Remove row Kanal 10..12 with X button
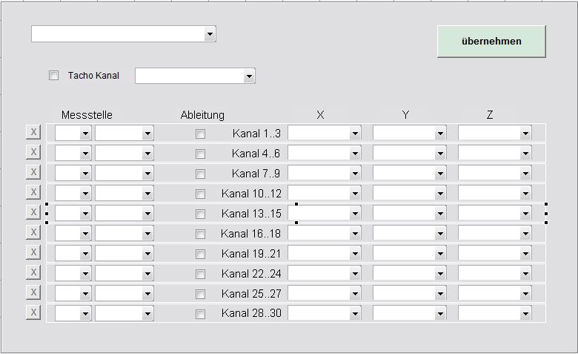This screenshot has height=354, width=578. (x=33, y=192)
